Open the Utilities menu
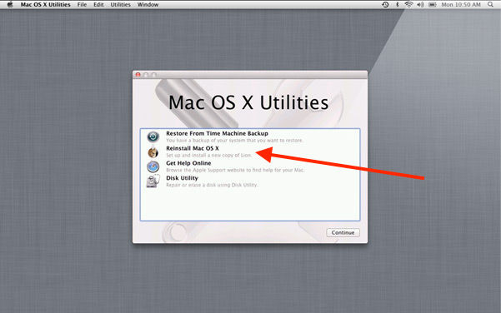Image resolution: width=501 pixels, height=313 pixels. (121, 4)
